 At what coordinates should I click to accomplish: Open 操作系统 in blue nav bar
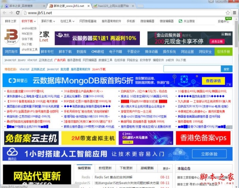(169, 52)
